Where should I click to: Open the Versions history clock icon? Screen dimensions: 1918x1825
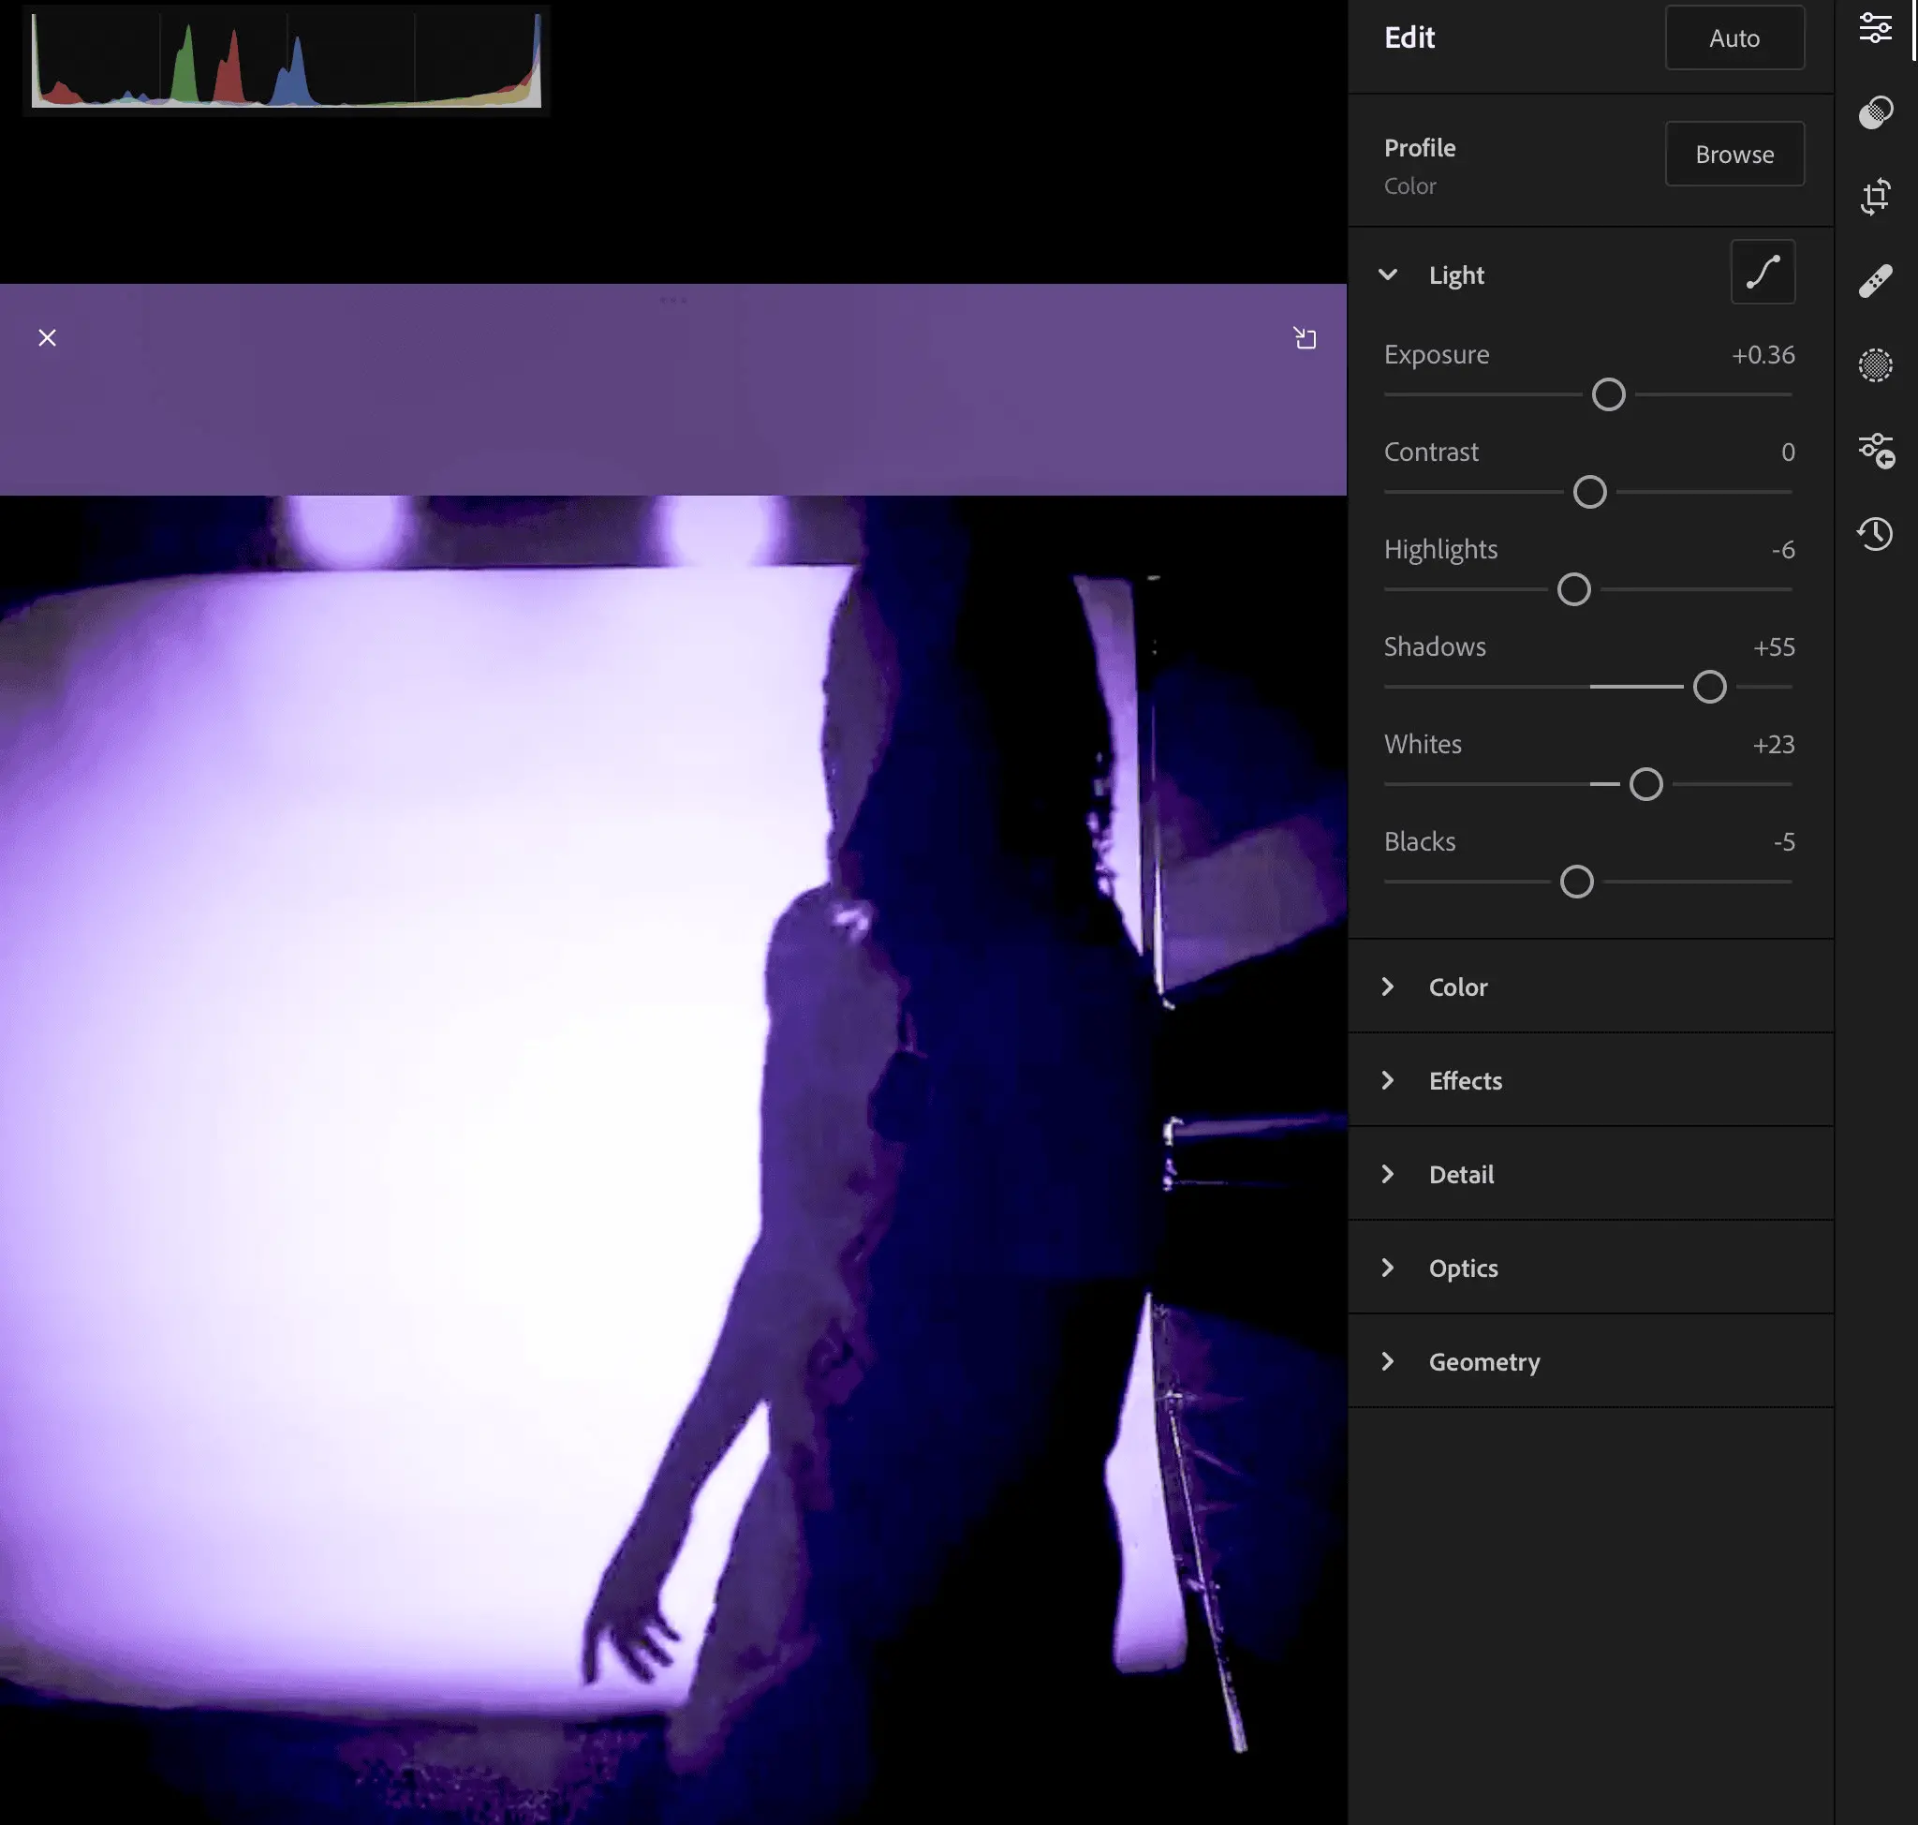pyautogui.click(x=1874, y=533)
